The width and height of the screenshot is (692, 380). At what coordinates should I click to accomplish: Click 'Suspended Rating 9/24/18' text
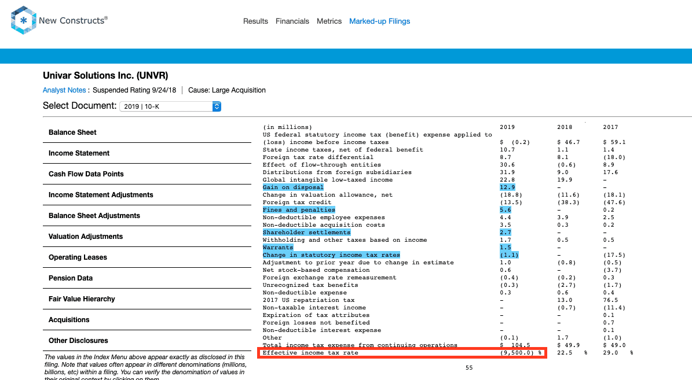[134, 90]
